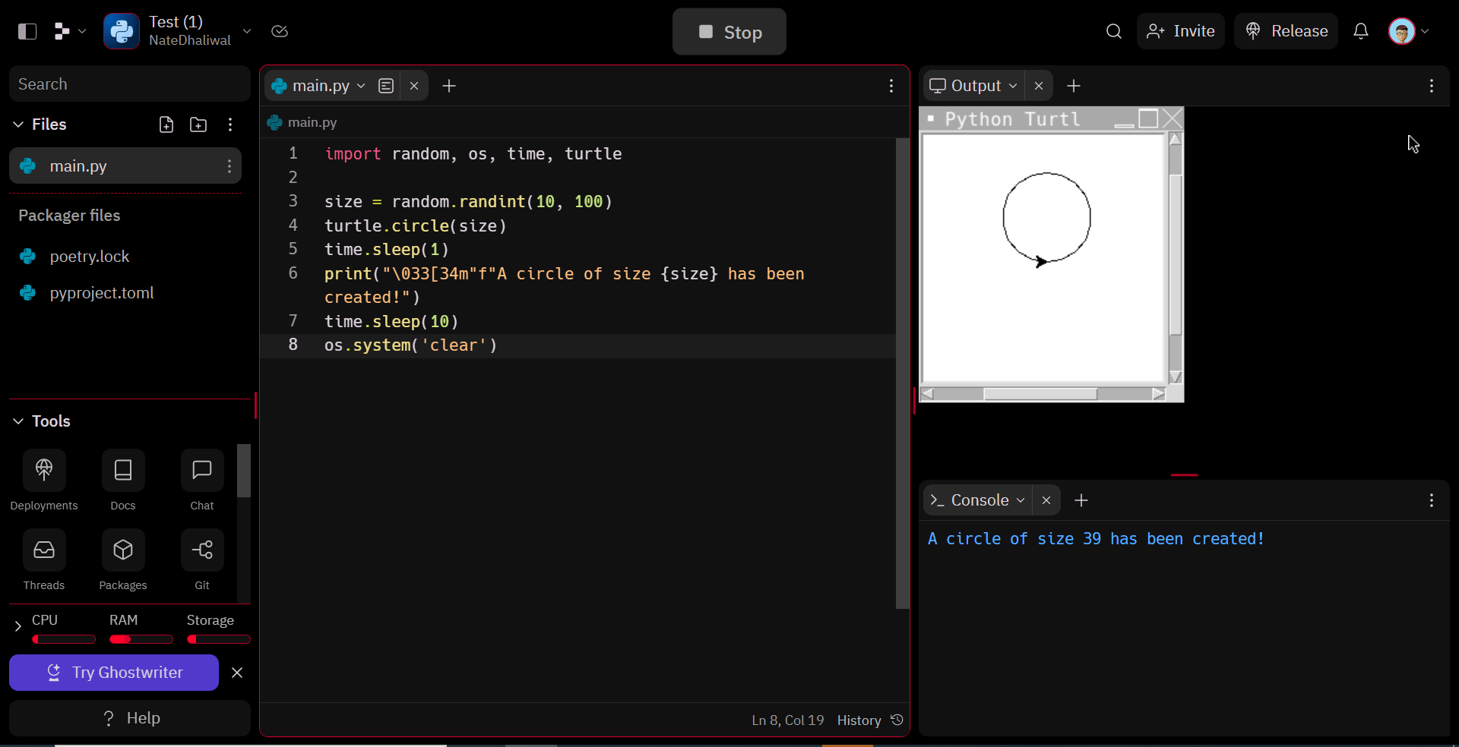Select the Console tab
Screen dimensions: 1459x747
(x=979, y=500)
